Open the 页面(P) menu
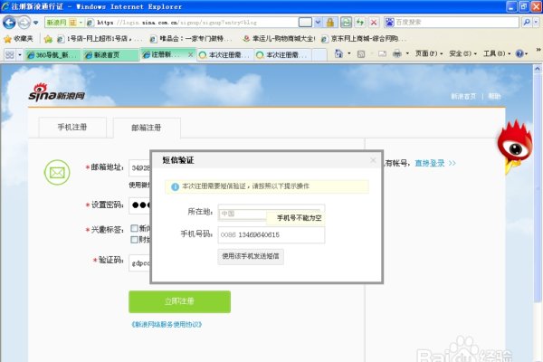The width and height of the screenshot is (543, 362). click(429, 53)
